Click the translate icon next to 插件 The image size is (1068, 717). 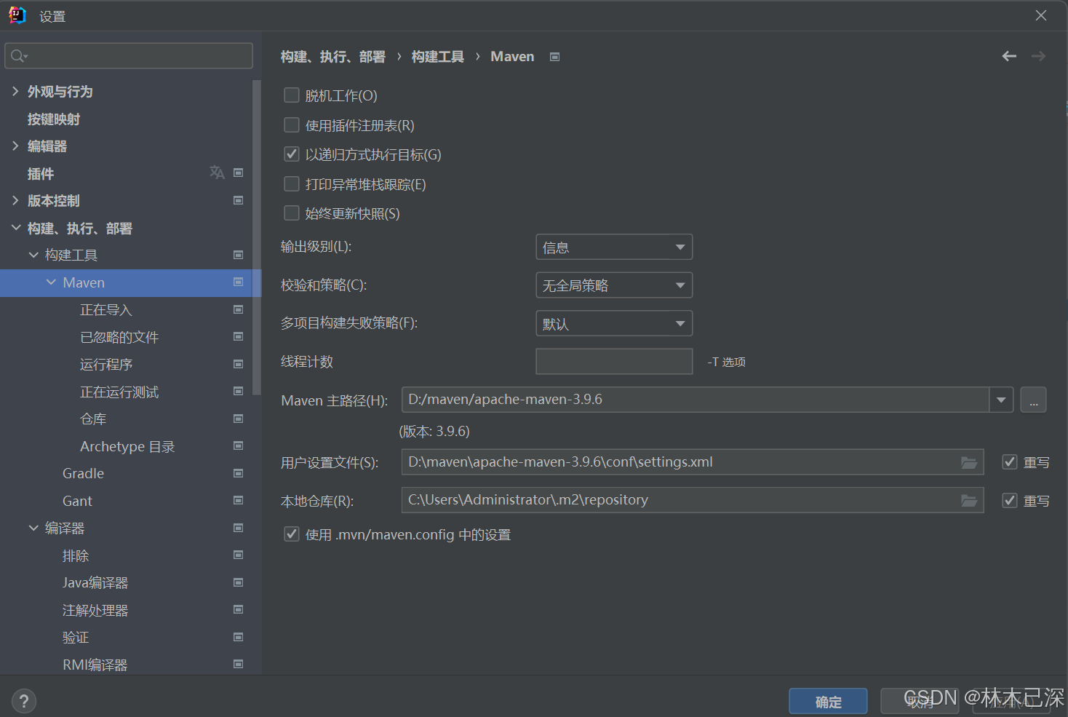click(217, 173)
